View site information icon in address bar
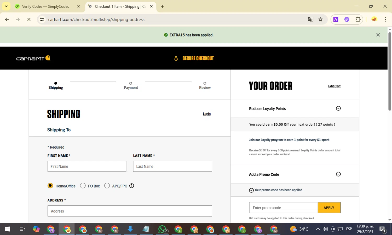 coord(42,19)
